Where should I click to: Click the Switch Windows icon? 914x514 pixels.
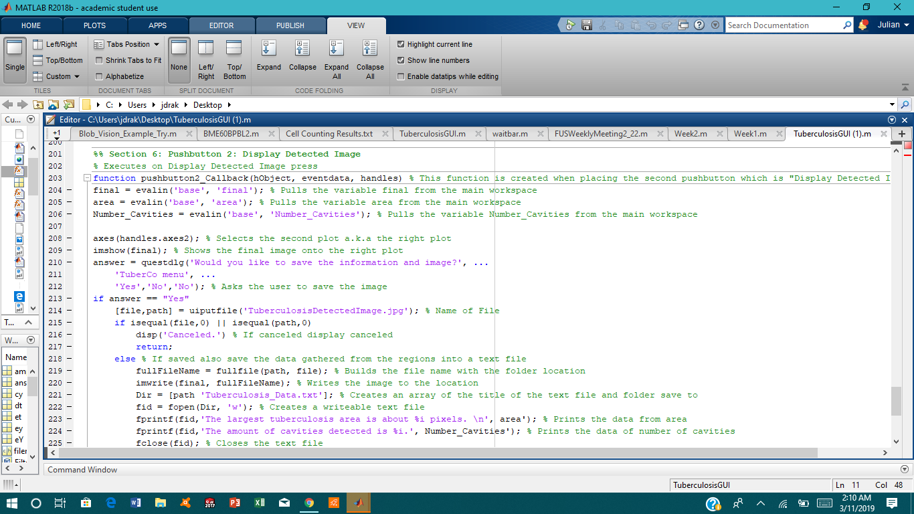683,25
